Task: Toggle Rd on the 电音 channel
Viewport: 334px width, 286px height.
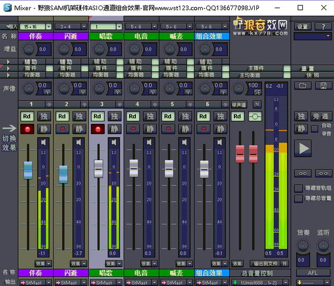Action: click(x=132, y=116)
